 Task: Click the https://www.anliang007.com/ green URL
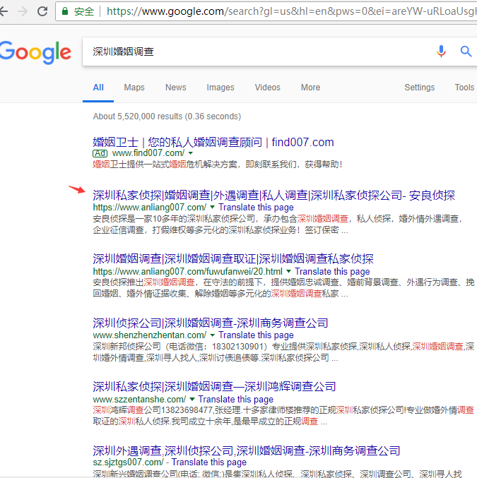pos(150,208)
